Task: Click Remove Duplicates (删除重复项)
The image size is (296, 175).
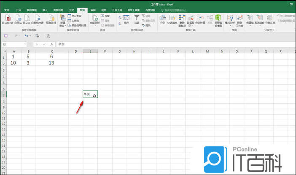Action: [182, 21]
